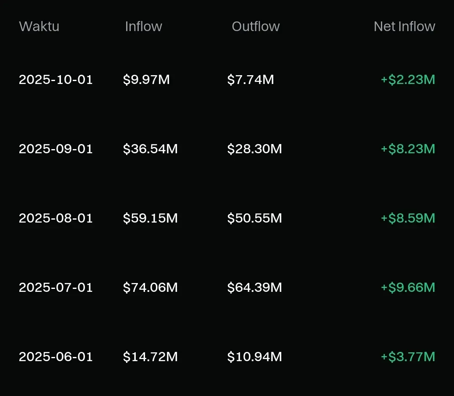Click the $10.94M outflow value
The width and height of the screenshot is (454, 396).
click(x=254, y=357)
